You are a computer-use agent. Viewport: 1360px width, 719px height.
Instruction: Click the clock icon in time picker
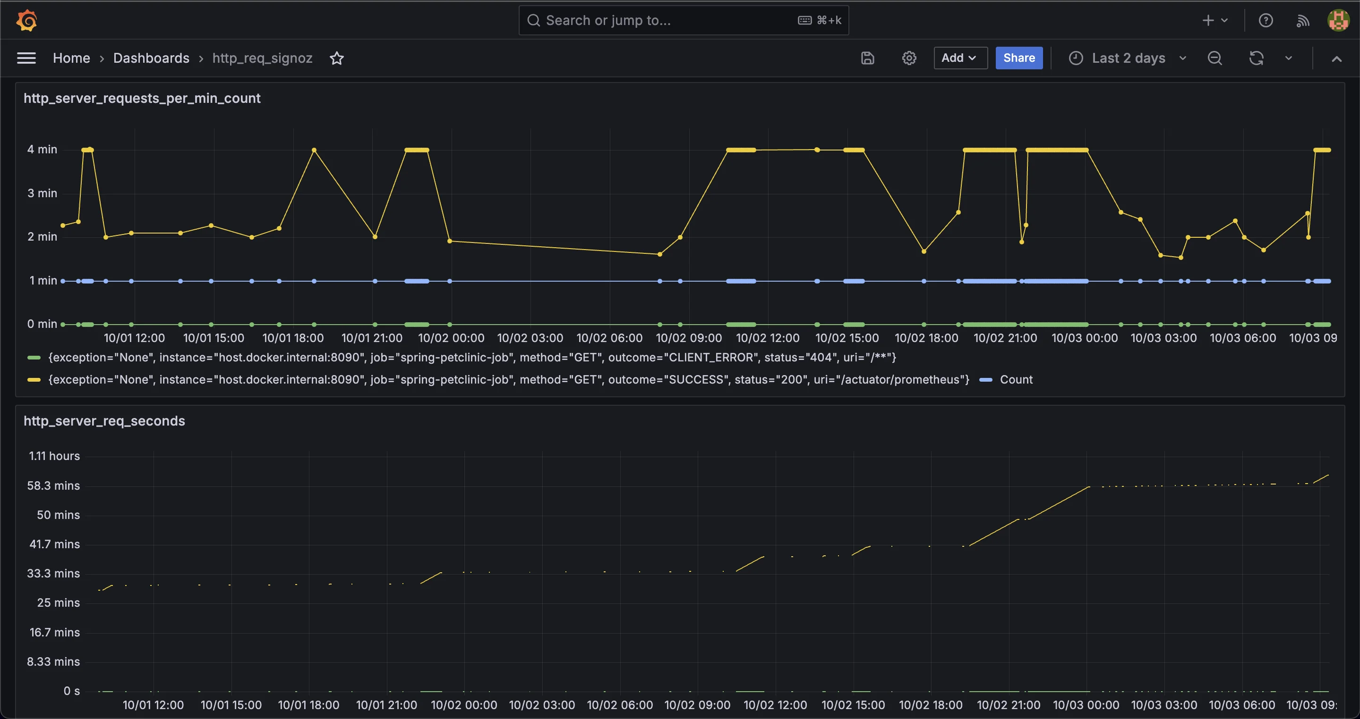pyautogui.click(x=1076, y=58)
